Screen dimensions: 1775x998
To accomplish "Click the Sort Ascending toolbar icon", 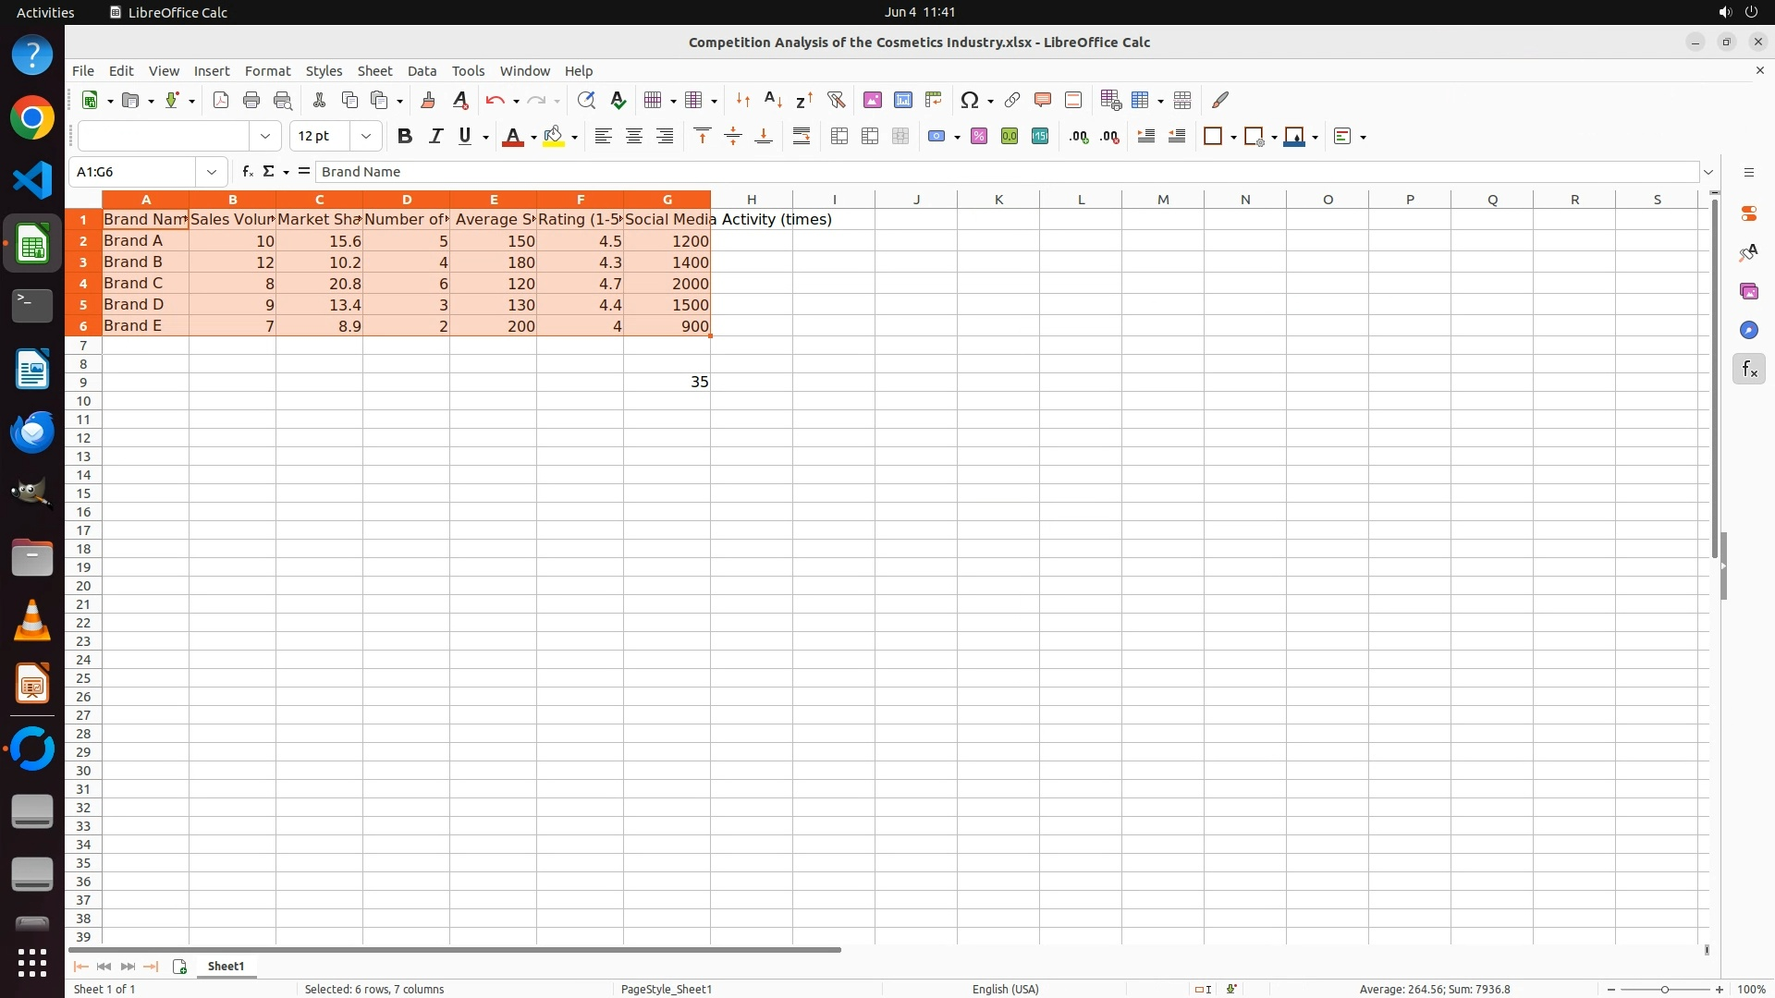I will 773,100.
